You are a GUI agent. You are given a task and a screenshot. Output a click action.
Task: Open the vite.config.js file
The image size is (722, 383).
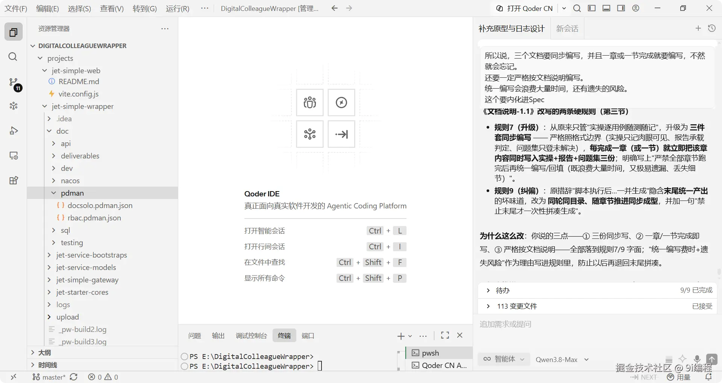tap(78, 94)
